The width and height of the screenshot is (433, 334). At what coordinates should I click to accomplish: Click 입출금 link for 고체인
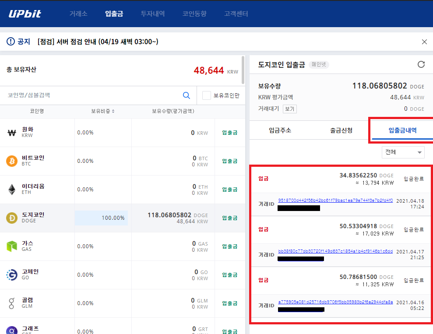[230, 274]
